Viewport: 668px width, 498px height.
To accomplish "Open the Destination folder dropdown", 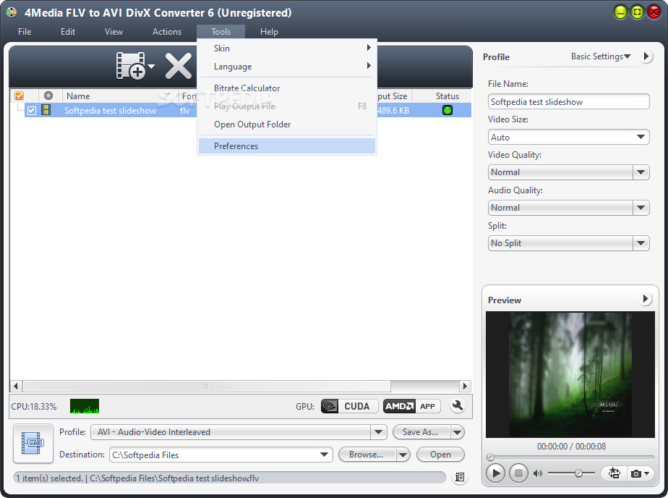I will point(324,455).
